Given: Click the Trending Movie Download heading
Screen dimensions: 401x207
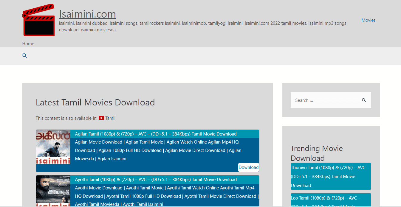Looking at the screenshot, I should click(x=317, y=153).
